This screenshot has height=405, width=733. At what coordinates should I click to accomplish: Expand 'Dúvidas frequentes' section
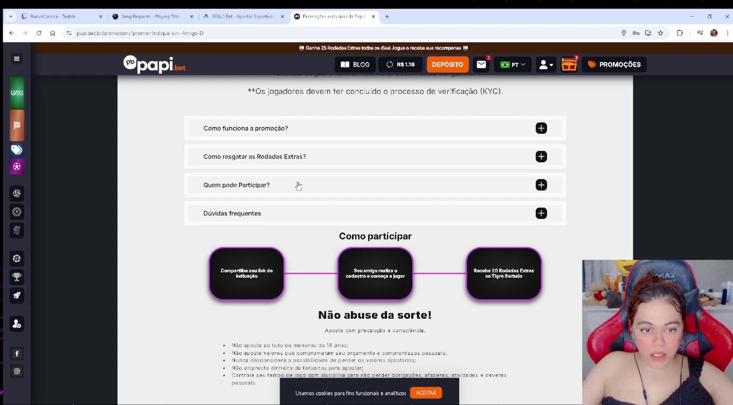(x=375, y=213)
